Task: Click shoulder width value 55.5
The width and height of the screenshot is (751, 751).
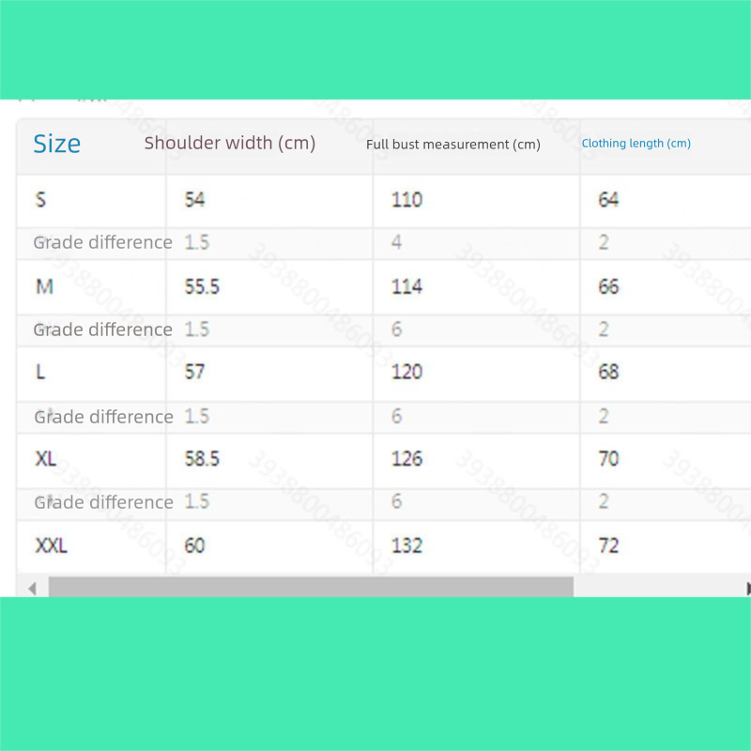Action: (x=202, y=286)
